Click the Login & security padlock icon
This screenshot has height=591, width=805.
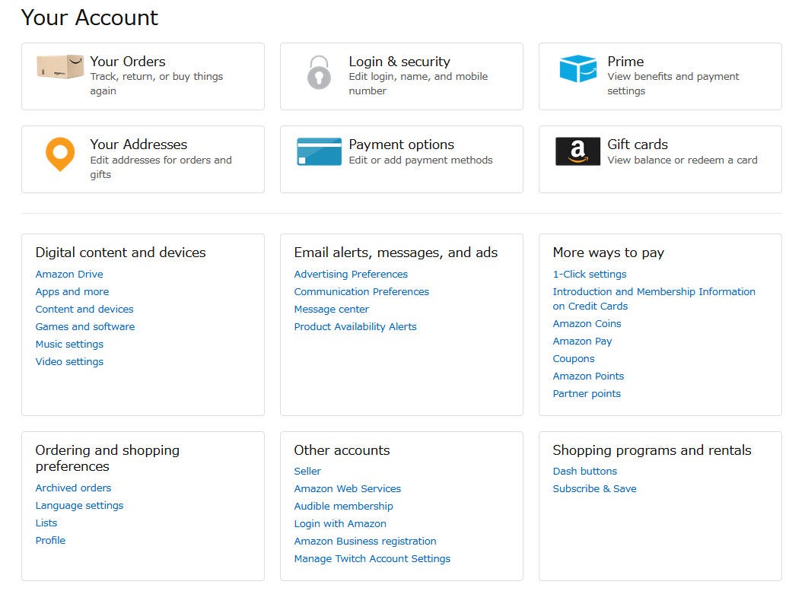pos(319,72)
